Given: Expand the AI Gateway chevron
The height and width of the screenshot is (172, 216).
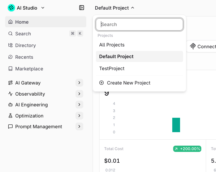Looking at the screenshot, I should point(79,83).
